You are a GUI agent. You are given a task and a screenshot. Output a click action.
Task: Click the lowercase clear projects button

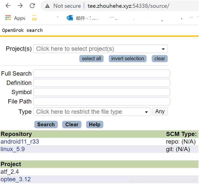click(x=160, y=59)
